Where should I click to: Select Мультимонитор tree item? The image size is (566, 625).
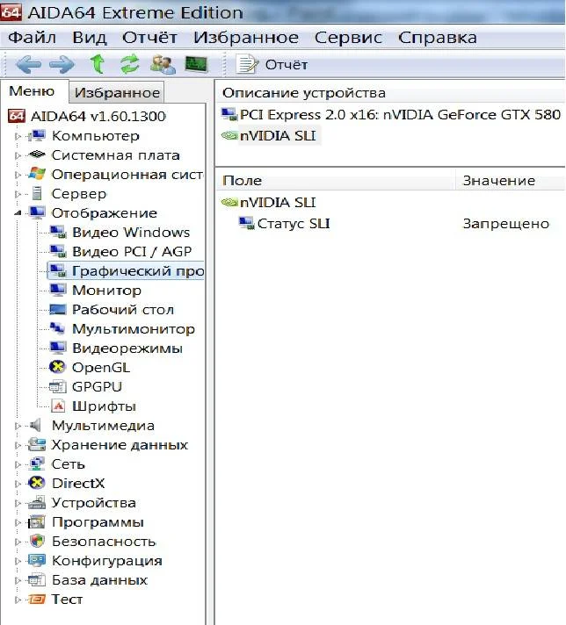134,329
